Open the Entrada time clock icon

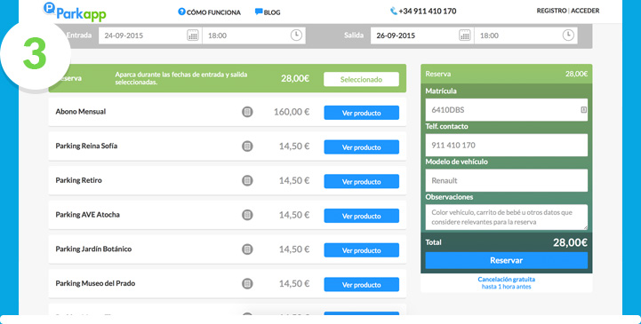296,36
